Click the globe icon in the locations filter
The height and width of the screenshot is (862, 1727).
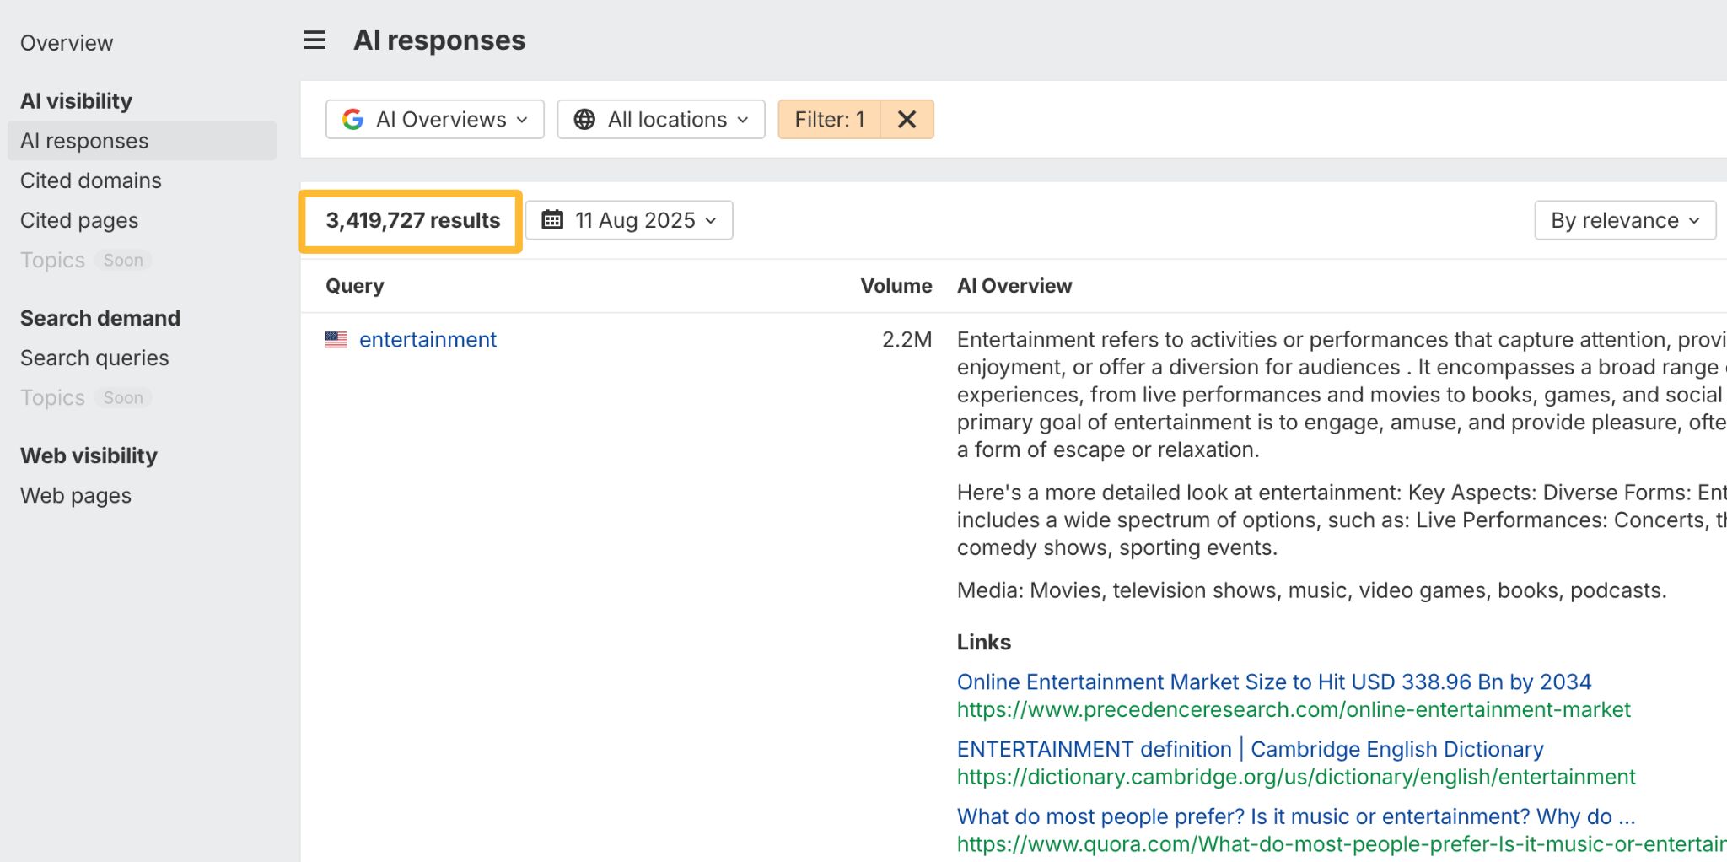point(584,119)
